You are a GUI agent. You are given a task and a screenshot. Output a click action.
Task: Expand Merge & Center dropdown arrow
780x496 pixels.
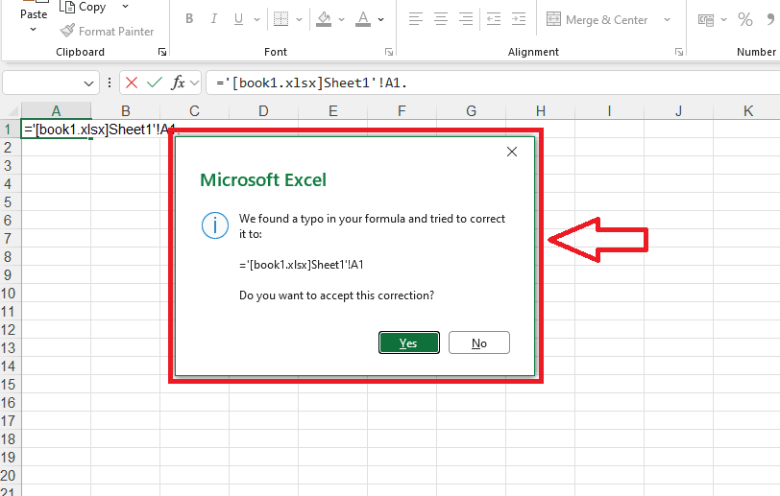pos(667,19)
